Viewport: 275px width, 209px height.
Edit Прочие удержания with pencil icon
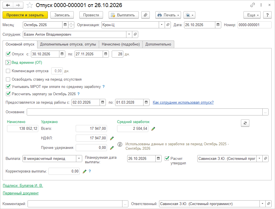point(112,148)
